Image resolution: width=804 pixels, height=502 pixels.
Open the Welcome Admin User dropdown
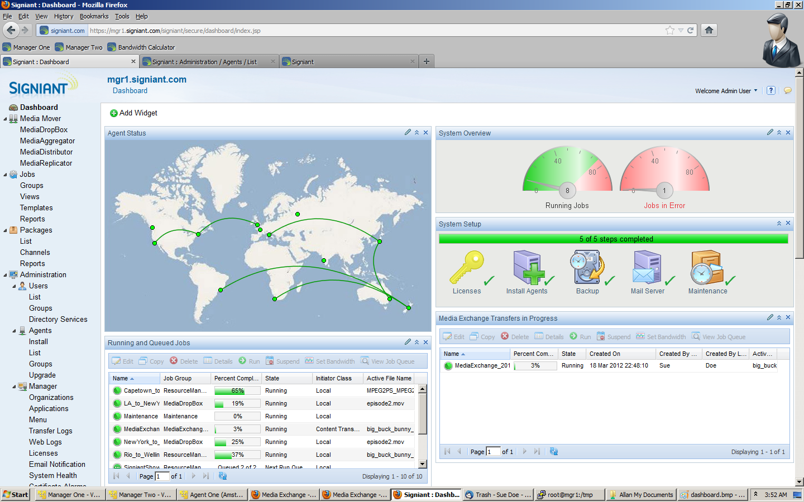[x=726, y=91]
